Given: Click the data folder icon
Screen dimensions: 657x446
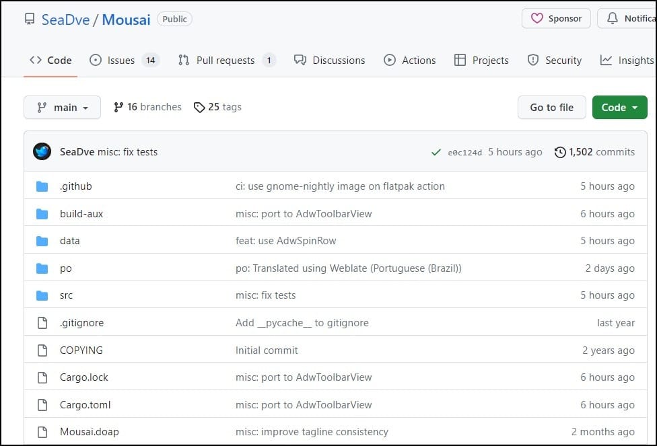Looking at the screenshot, I should click(42, 241).
